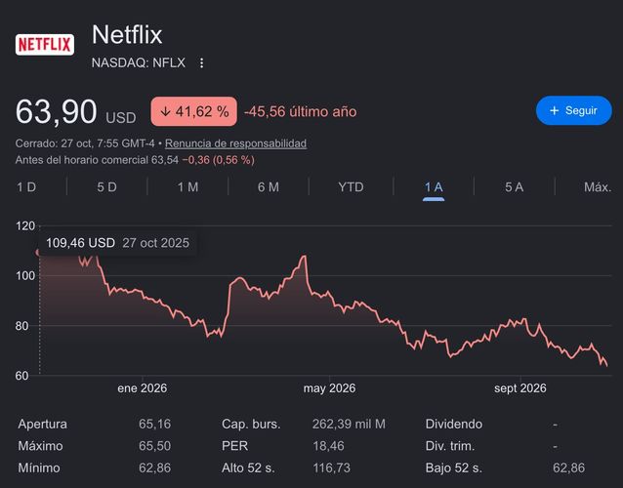Click the 60 y-axis label
The width and height of the screenshot is (623, 488).
point(21,376)
